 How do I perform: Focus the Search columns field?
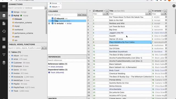62,15
